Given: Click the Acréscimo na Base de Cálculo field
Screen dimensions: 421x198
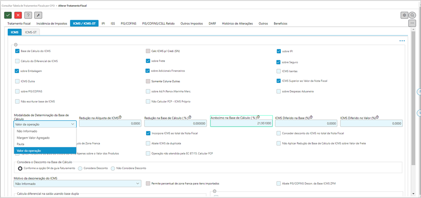Looking at the screenshot, I should (241, 123).
